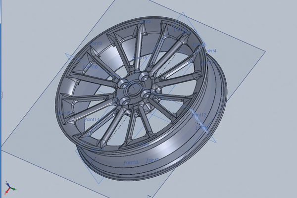
Task: Pick the lower-left lug bolt hole
Action: pyautogui.click(x=125, y=100)
